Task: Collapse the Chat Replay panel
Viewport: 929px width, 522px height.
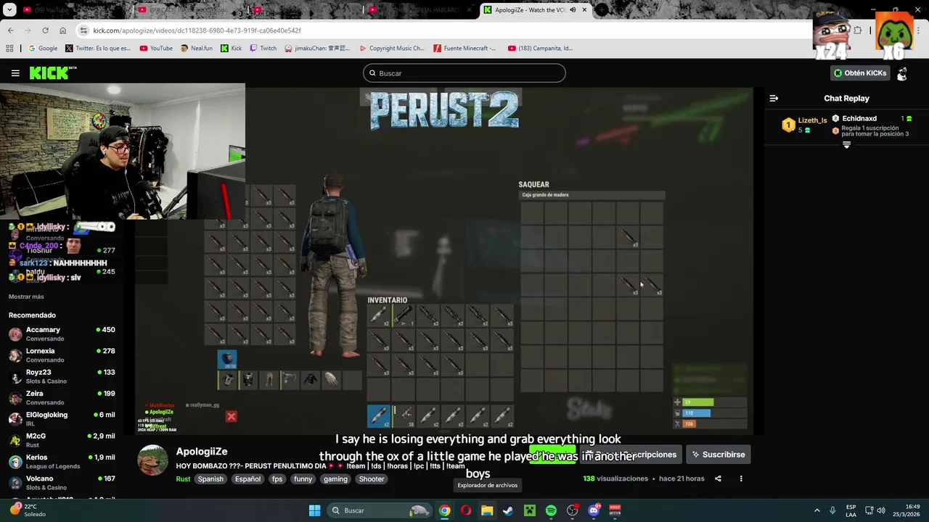Action: pos(774,98)
